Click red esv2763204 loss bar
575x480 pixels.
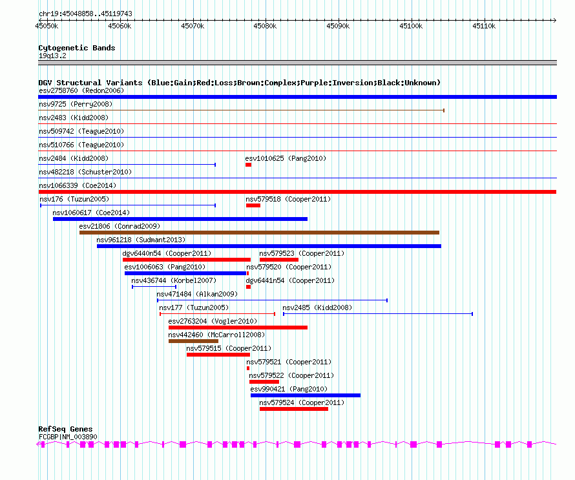238,328
